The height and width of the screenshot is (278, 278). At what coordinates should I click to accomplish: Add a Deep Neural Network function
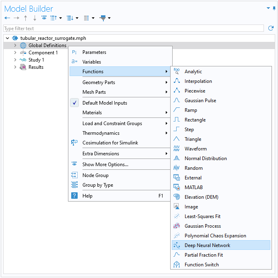coord(221,245)
